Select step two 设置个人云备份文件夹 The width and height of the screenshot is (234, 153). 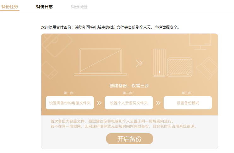(129, 103)
